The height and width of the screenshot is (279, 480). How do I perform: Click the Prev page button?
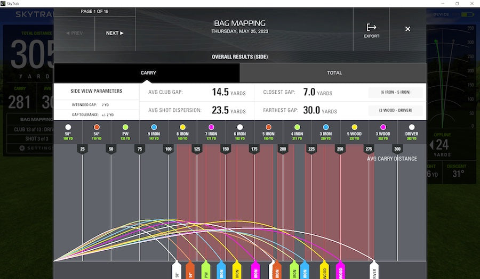point(74,33)
